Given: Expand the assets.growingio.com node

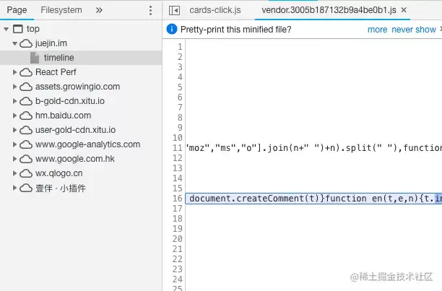Looking at the screenshot, I should coord(14,87).
